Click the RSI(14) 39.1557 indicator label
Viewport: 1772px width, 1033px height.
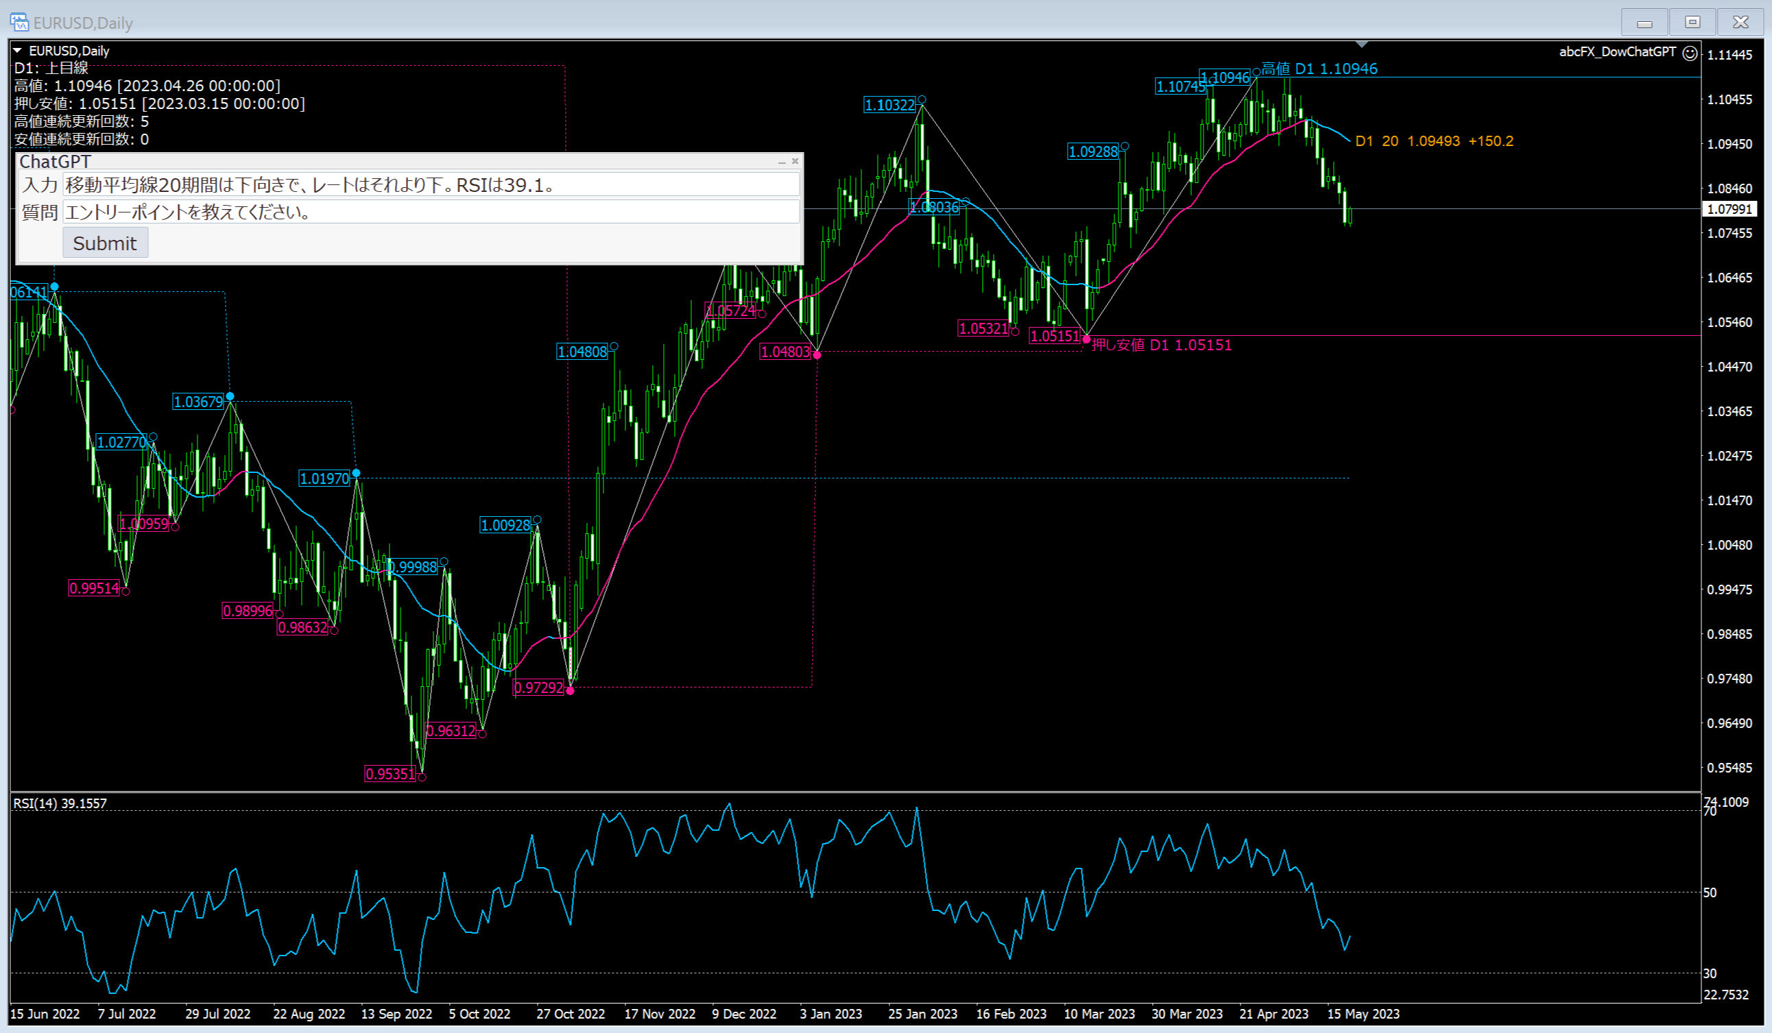[60, 803]
